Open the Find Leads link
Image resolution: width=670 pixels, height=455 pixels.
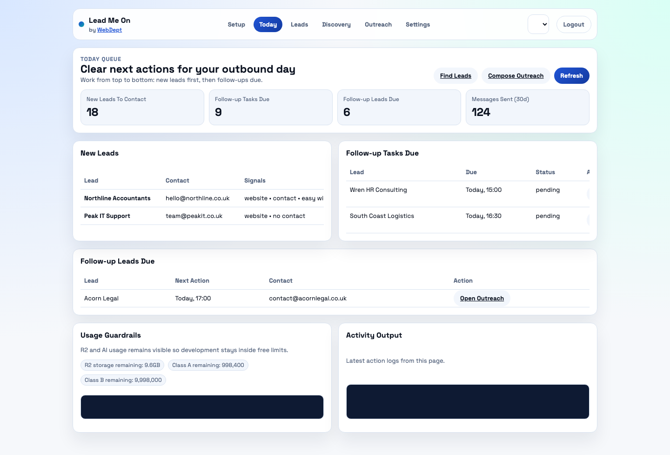click(456, 76)
